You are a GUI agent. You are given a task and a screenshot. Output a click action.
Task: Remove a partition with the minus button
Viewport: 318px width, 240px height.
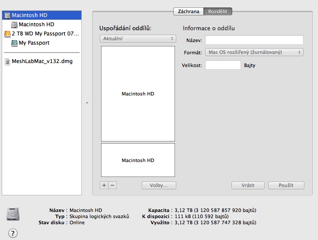(112, 185)
